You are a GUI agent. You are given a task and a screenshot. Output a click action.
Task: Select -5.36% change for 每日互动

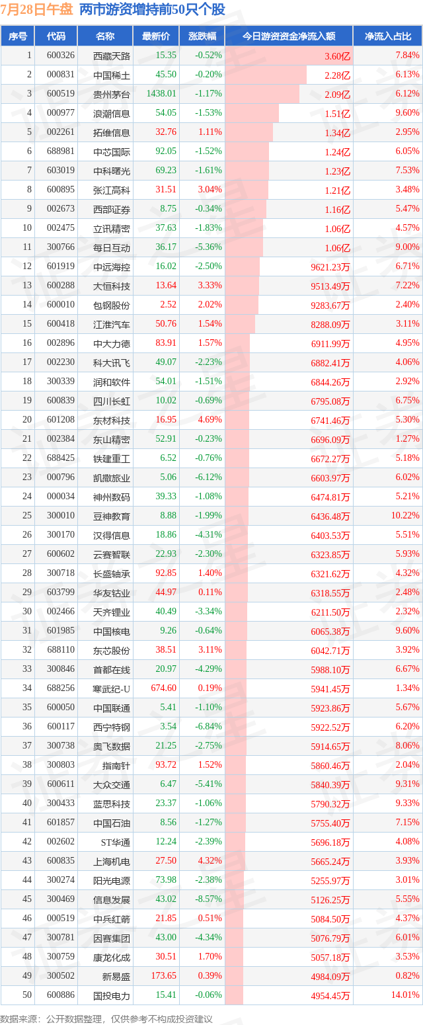point(208,248)
